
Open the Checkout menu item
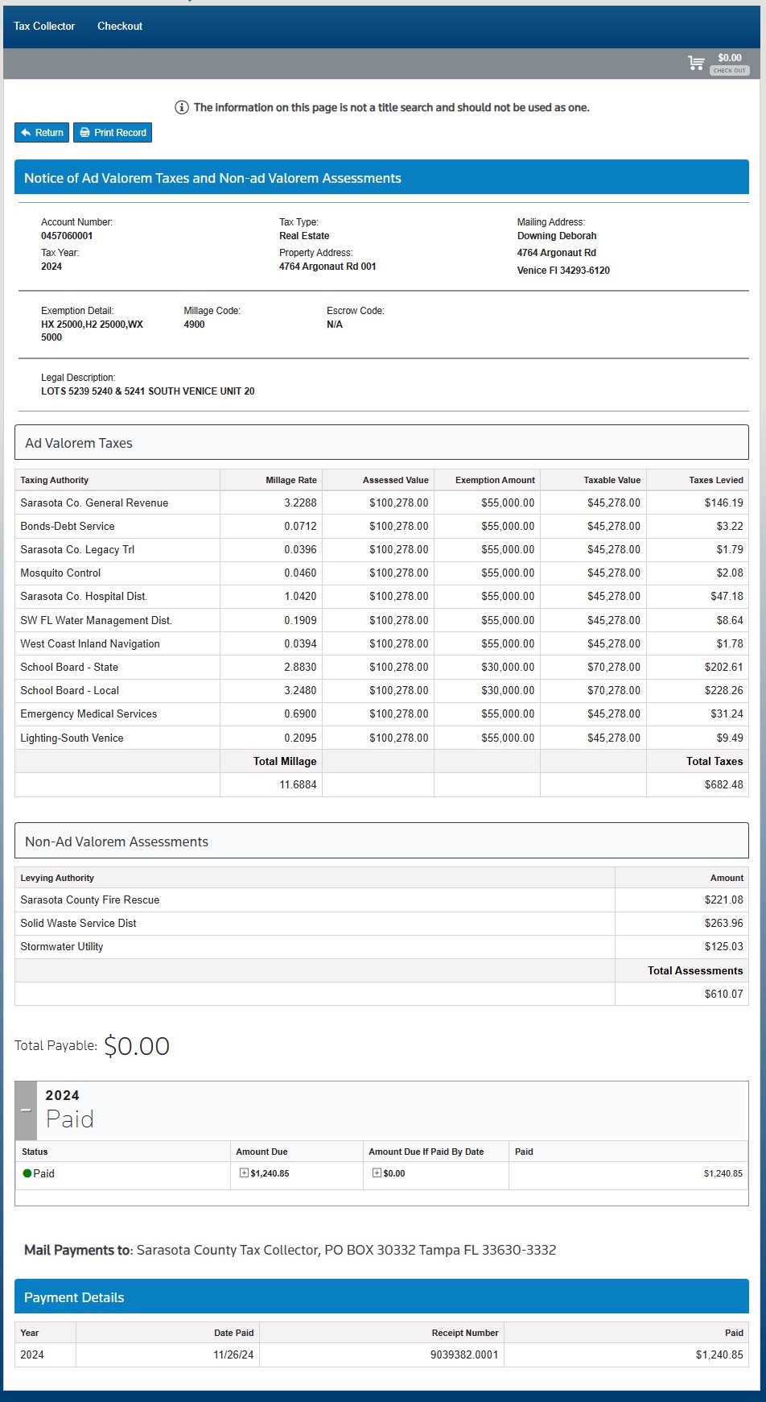(x=120, y=26)
